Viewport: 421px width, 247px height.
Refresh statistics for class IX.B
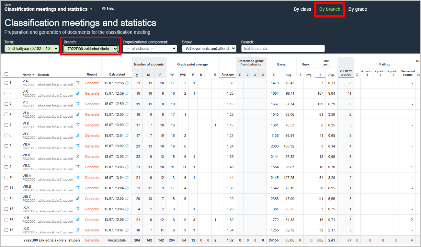tap(127, 220)
